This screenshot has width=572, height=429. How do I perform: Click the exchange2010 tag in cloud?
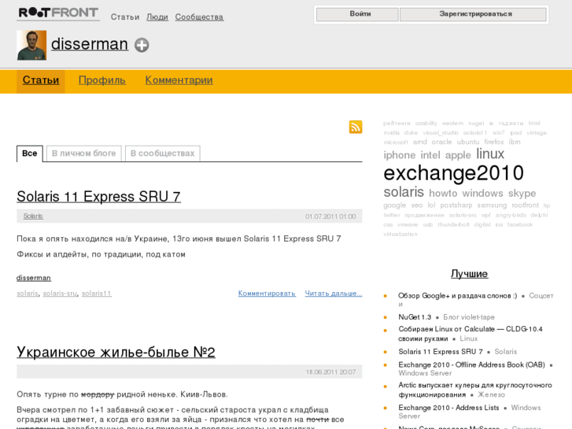(x=453, y=173)
